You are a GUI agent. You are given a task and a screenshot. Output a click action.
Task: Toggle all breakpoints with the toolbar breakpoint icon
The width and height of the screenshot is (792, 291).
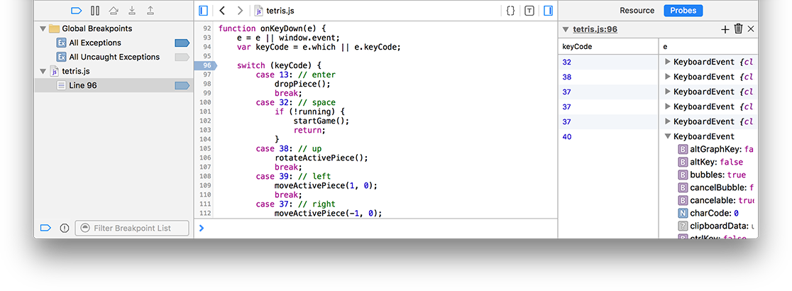tap(76, 11)
